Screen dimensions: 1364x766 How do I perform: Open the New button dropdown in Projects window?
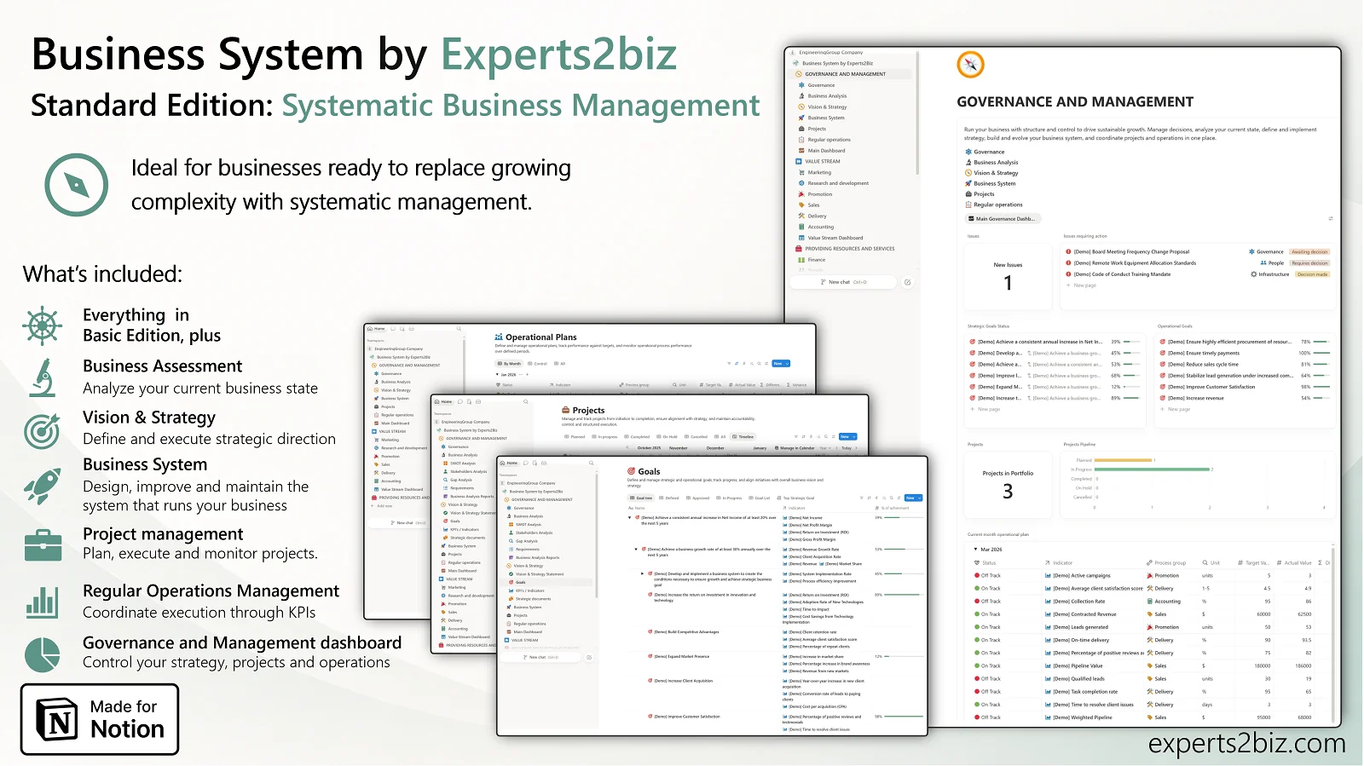point(853,436)
